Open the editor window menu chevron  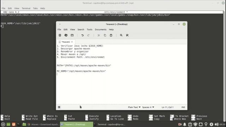point(60,24)
